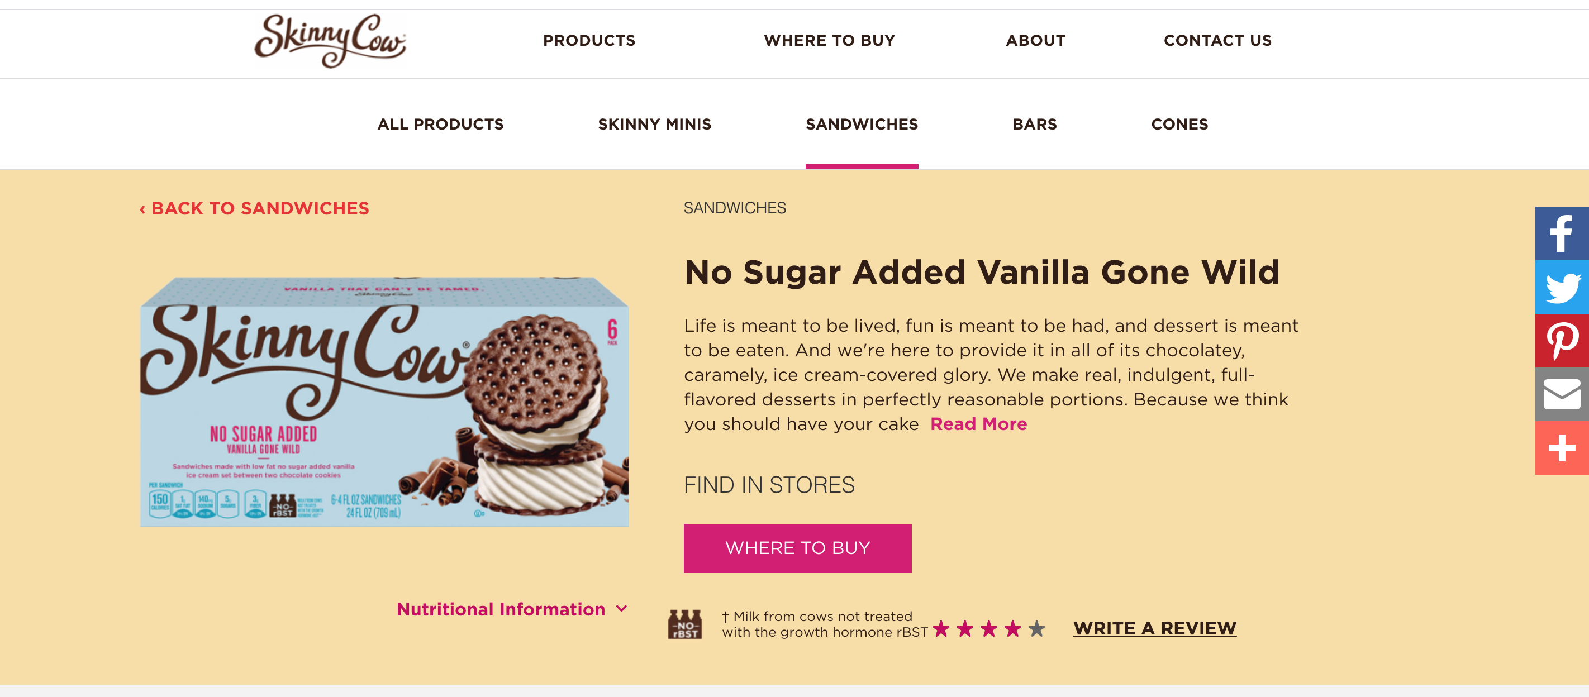Screen dimensions: 1589x697
Task: Pin this product on Pinterest
Action: (x=1561, y=341)
